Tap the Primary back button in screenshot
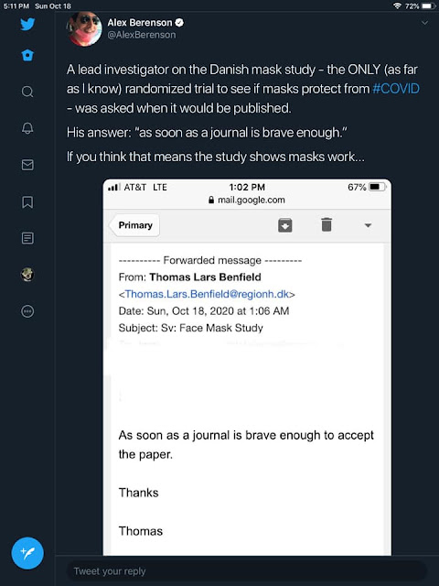The height and width of the screenshot is (586, 439). click(x=134, y=225)
